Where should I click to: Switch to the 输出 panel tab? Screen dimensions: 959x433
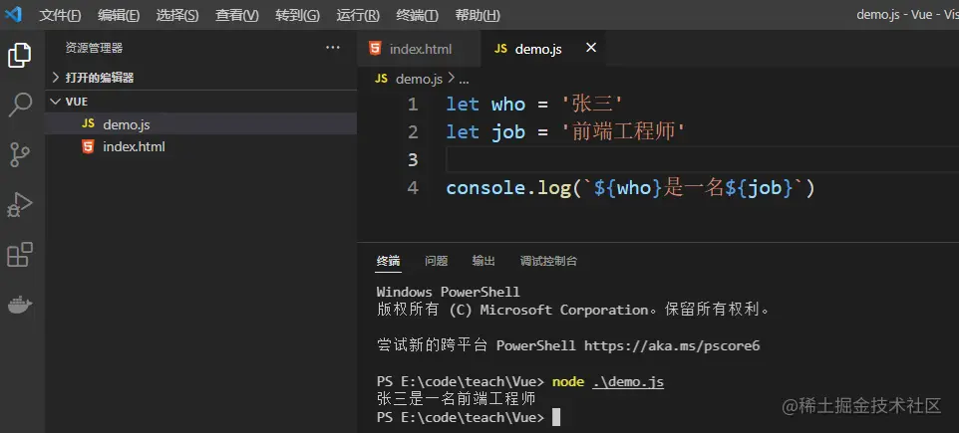[x=483, y=261]
